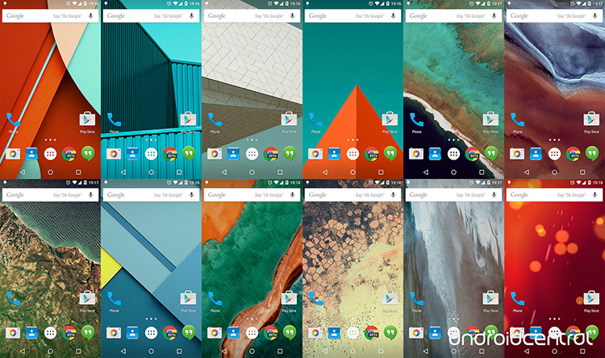The height and width of the screenshot is (358, 605).
Task: Launch Camera on green farmland coast wallpaper screen
Action: tap(14, 331)
